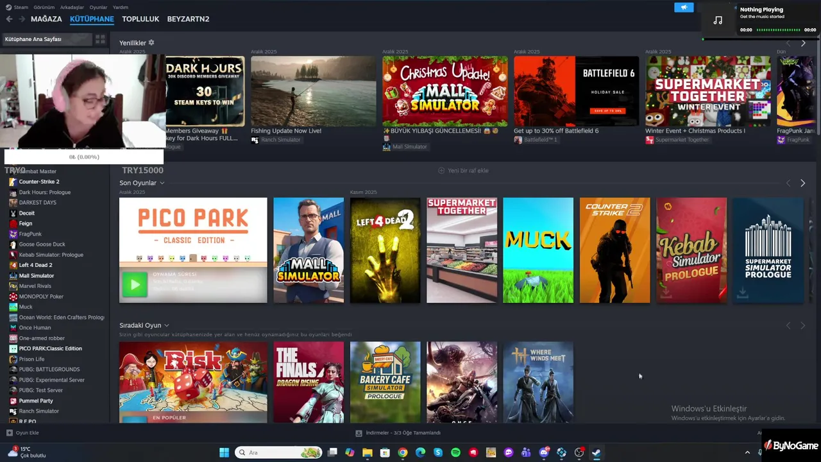Go back with the left arrow navigation icon
Image resolution: width=821 pixels, height=462 pixels.
pos(9,19)
